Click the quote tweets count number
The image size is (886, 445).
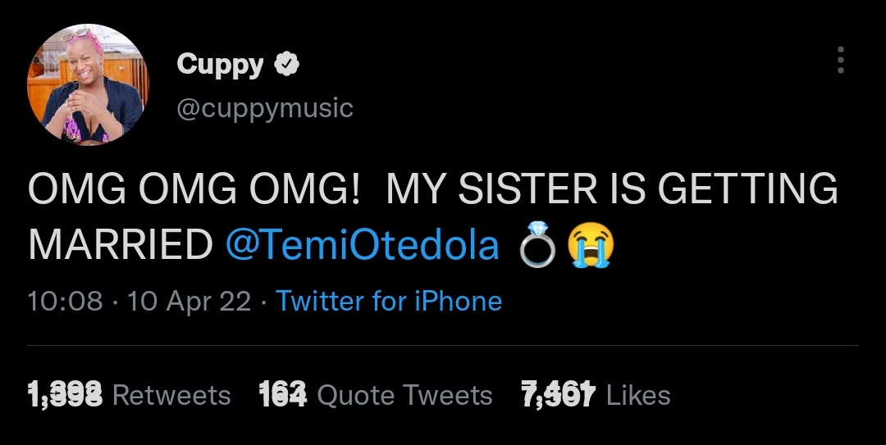coord(282,396)
